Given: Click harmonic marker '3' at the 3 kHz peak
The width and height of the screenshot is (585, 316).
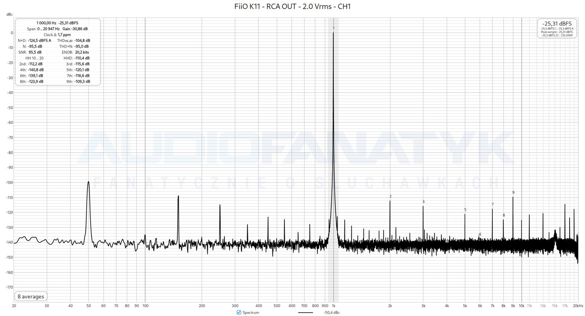Looking at the screenshot, I should coord(423,202).
